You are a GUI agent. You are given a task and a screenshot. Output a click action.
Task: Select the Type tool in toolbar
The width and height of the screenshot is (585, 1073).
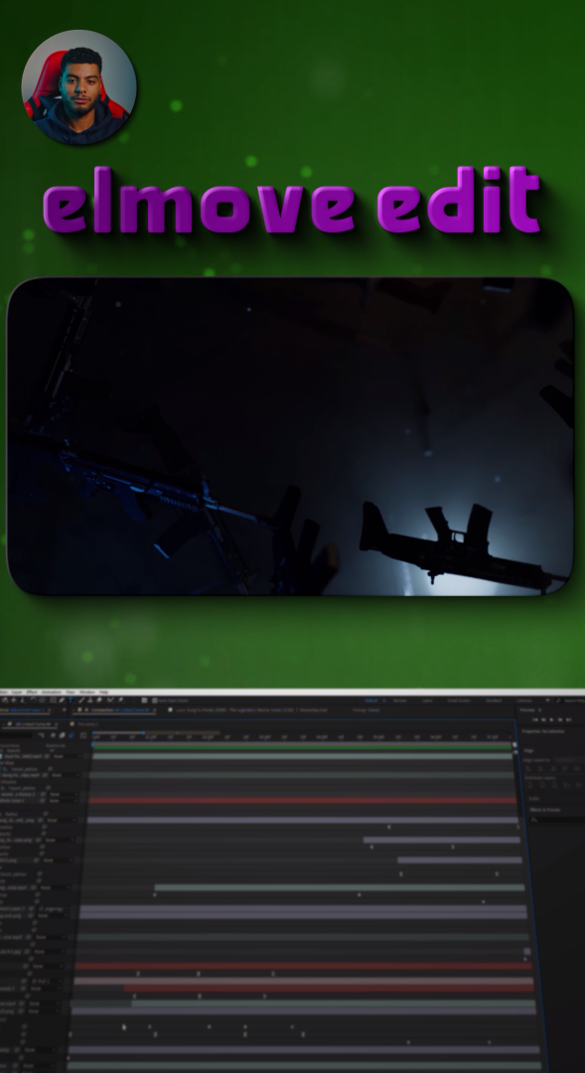[71, 700]
